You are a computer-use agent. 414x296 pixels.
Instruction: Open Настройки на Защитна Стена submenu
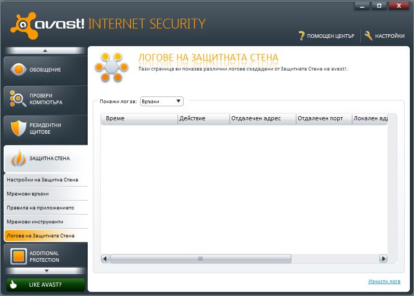(46, 180)
